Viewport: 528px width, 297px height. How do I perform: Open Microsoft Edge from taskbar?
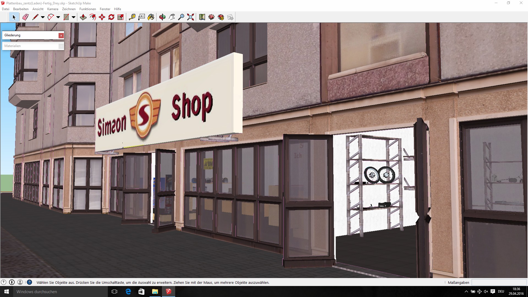[x=128, y=291]
